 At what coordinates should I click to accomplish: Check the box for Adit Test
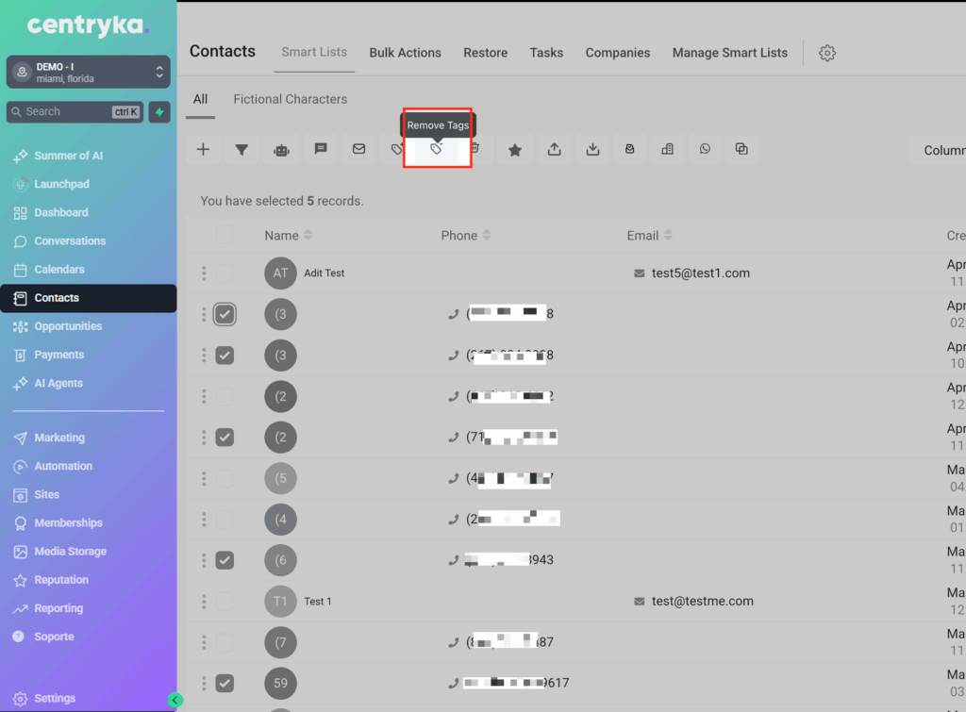225,273
